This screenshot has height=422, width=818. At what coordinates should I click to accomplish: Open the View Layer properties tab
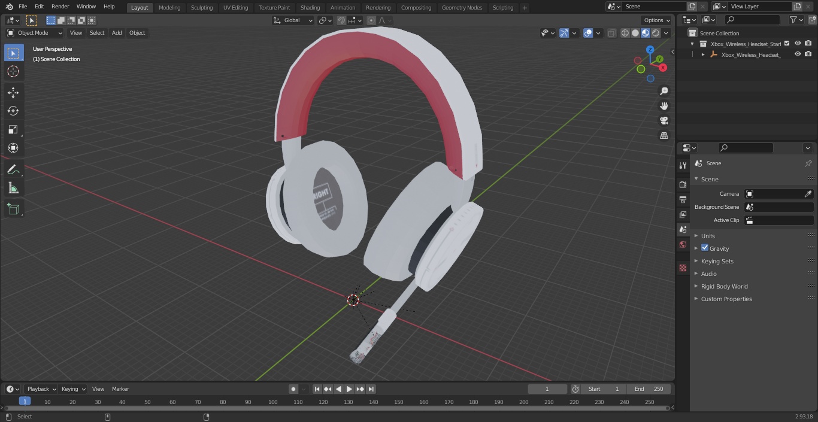pos(683,214)
